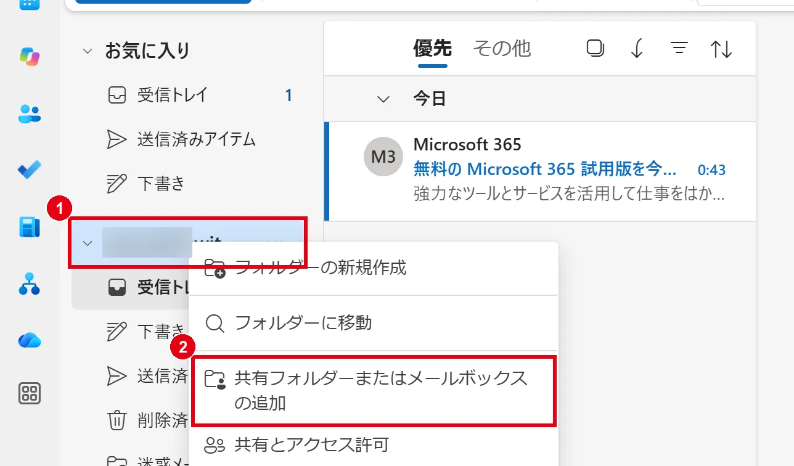Image resolution: width=794 pixels, height=466 pixels.
Task: Open the OneDrive cloud app icon
Action: pos(29,339)
